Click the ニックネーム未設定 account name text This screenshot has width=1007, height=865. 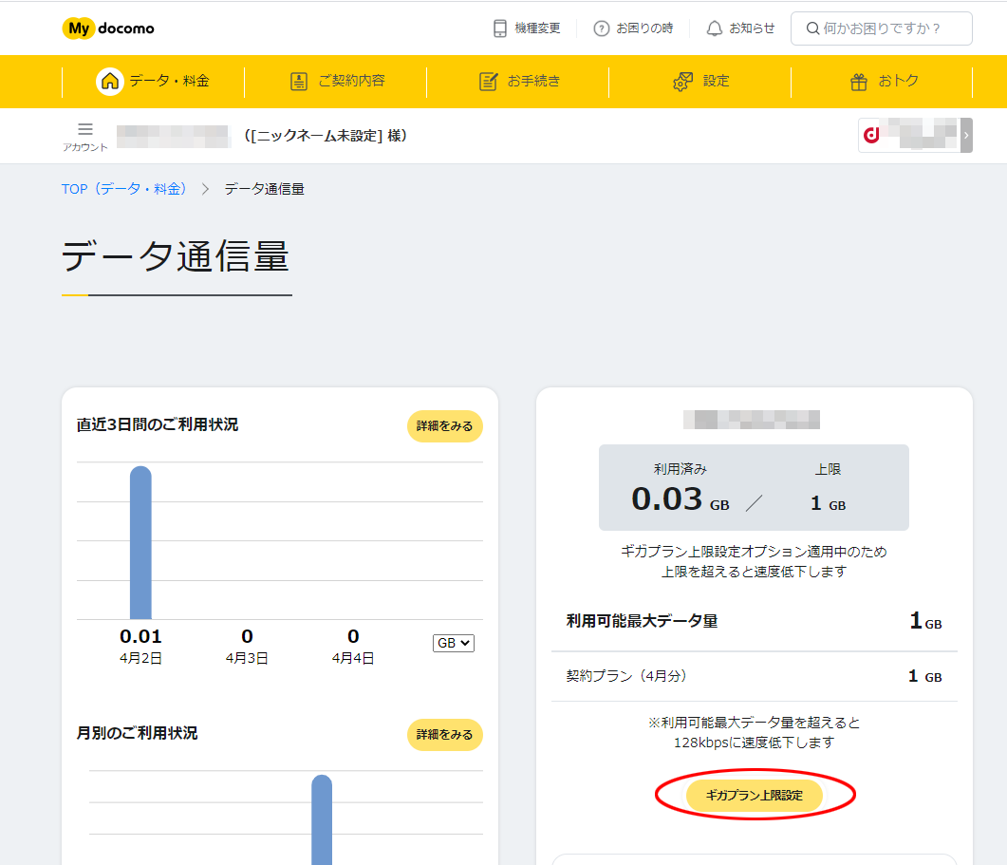coord(326,136)
